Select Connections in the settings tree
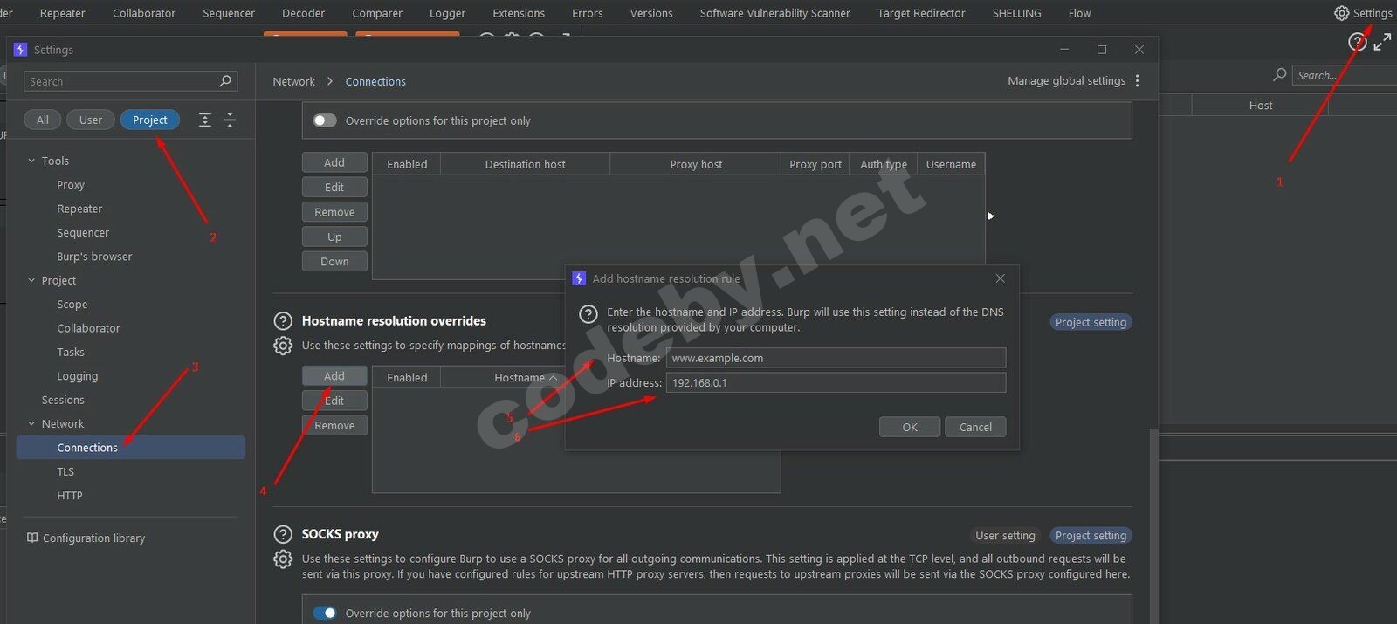The height and width of the screenshot is (624, 1397). [131, 448]
